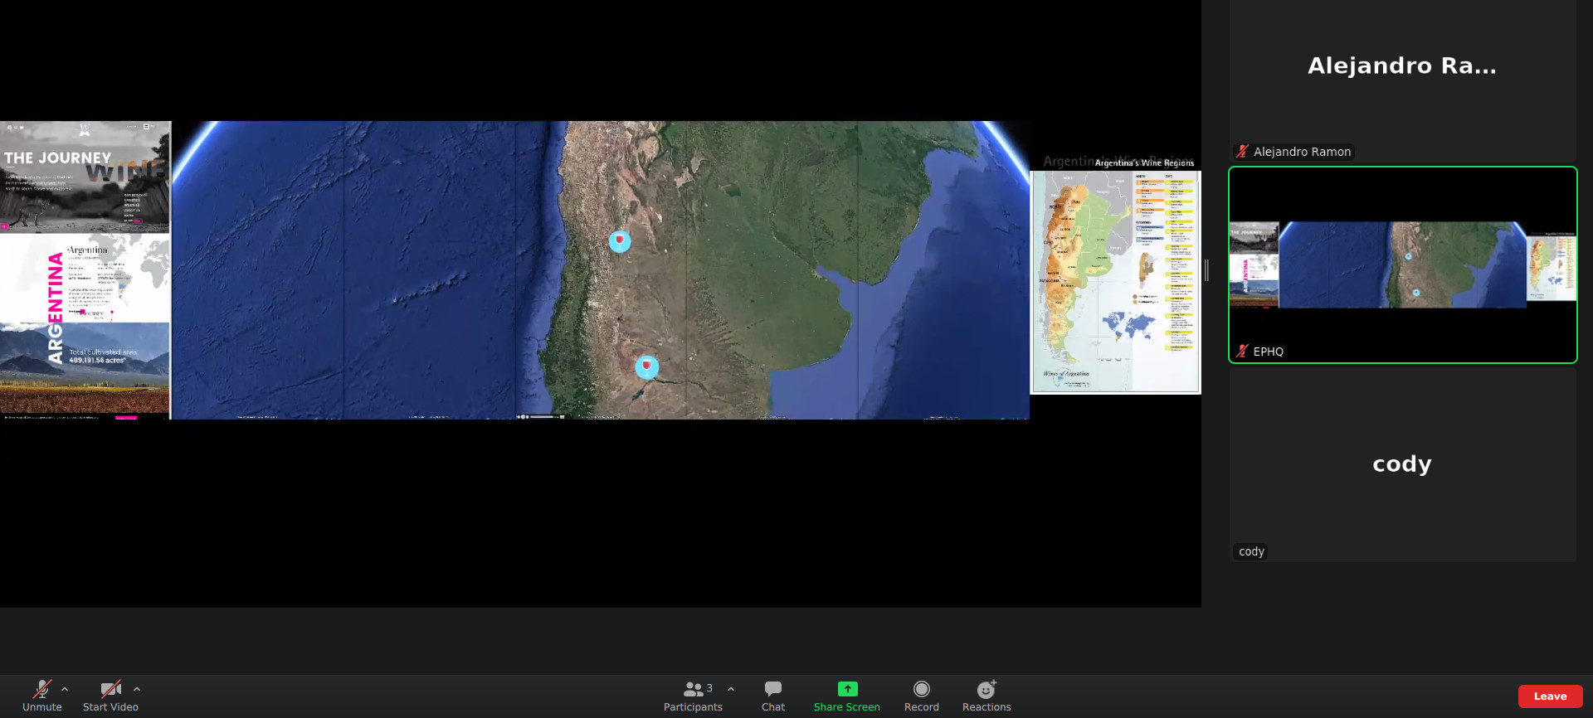Select the Alejandro Ramon participant tile
Screen dimensions: 1593x718
pos(1402,80)
